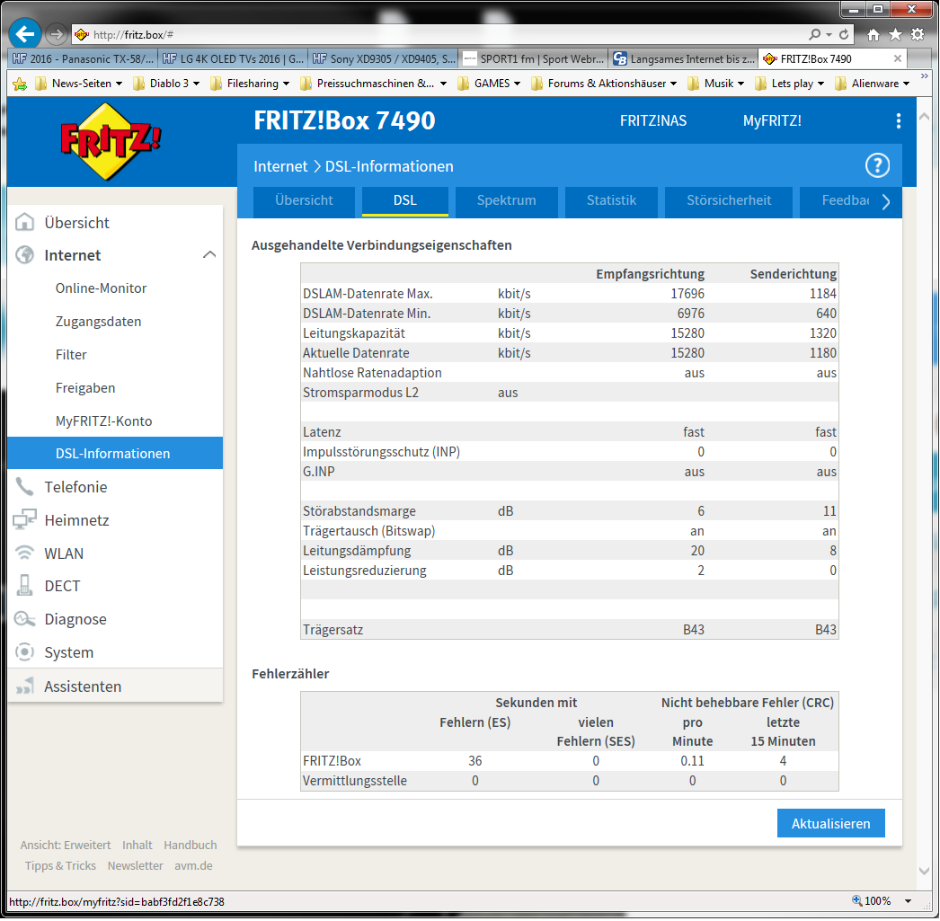Expand the Preissuchmaschinen bookmark folder
The height and width of the screenshot is (921, 940).
[374, 84]
